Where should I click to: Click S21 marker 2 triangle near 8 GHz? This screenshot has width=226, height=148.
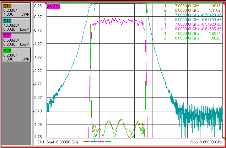(x=143, y=25)
